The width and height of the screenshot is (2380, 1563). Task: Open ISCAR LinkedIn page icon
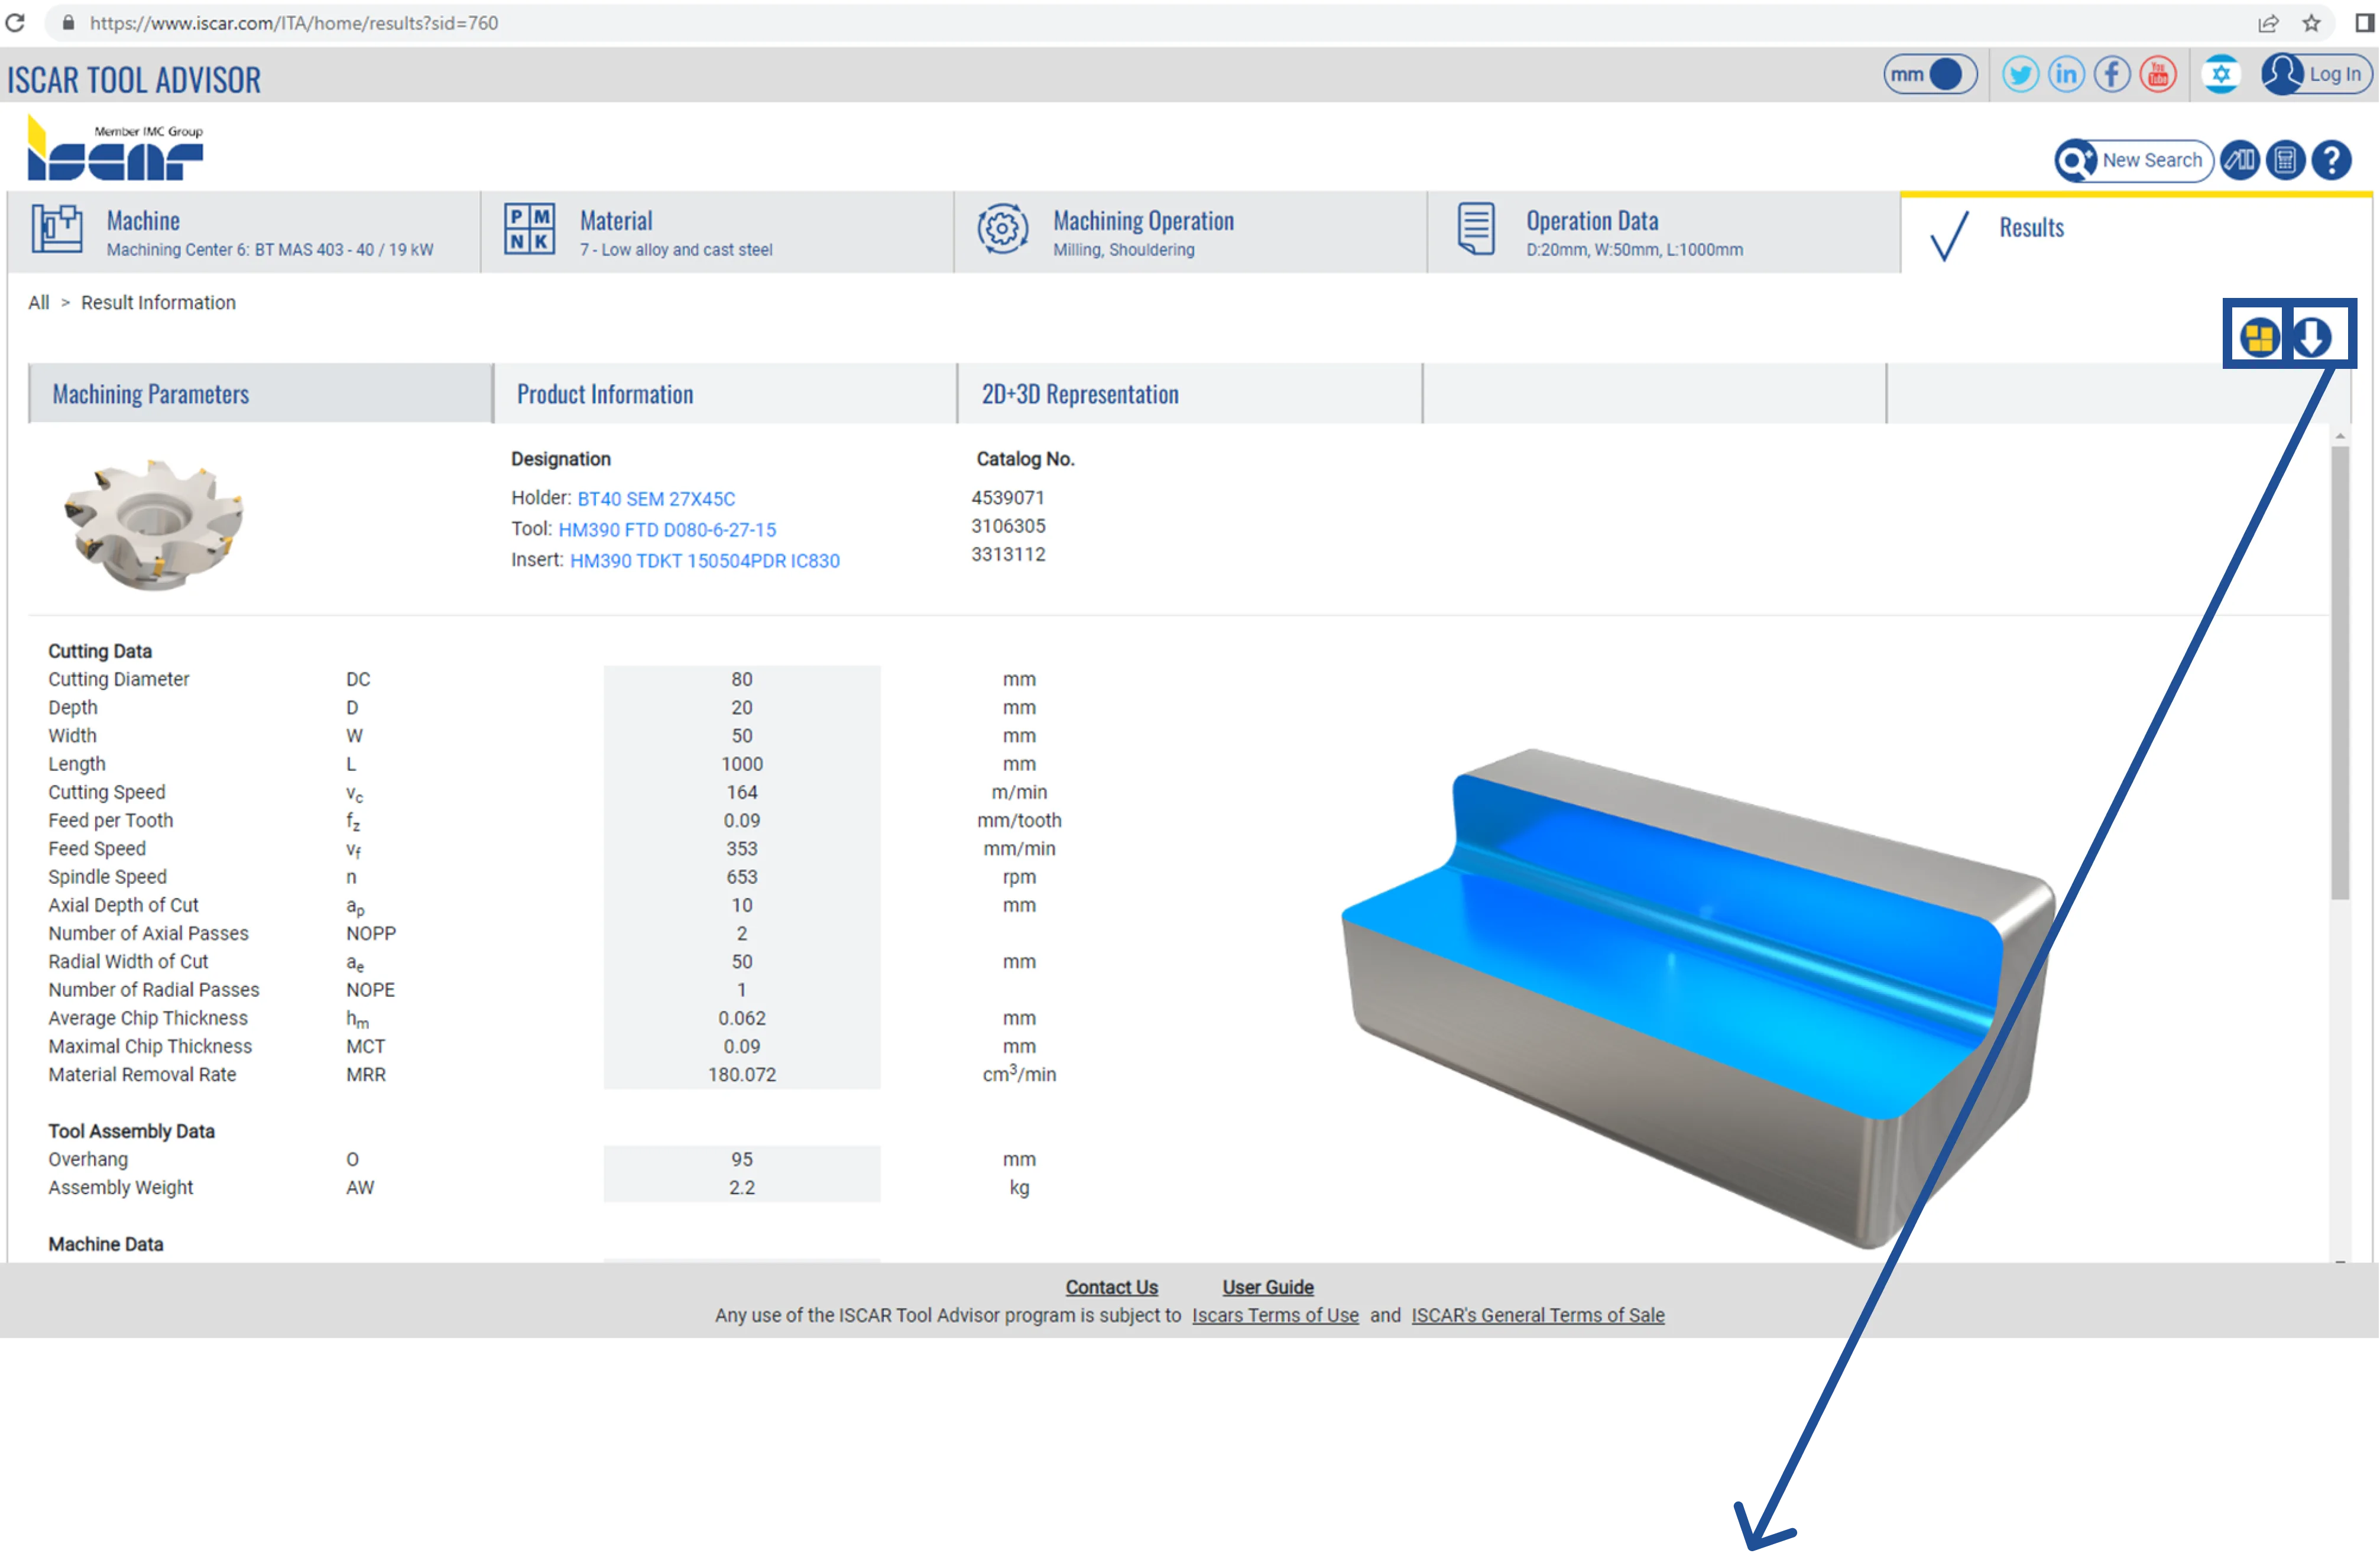(x=2066, y=74)
